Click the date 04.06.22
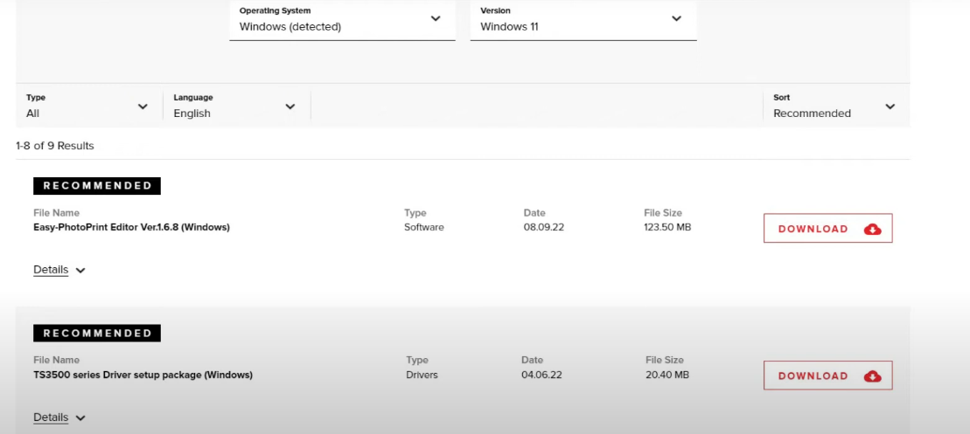The image size is (970, 434). click(542, 375)
